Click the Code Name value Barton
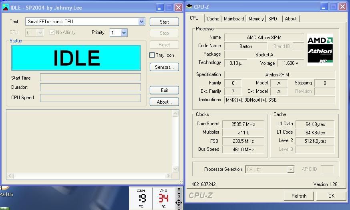Viewport: 350px width, 210px height. (x=245, y=46)
